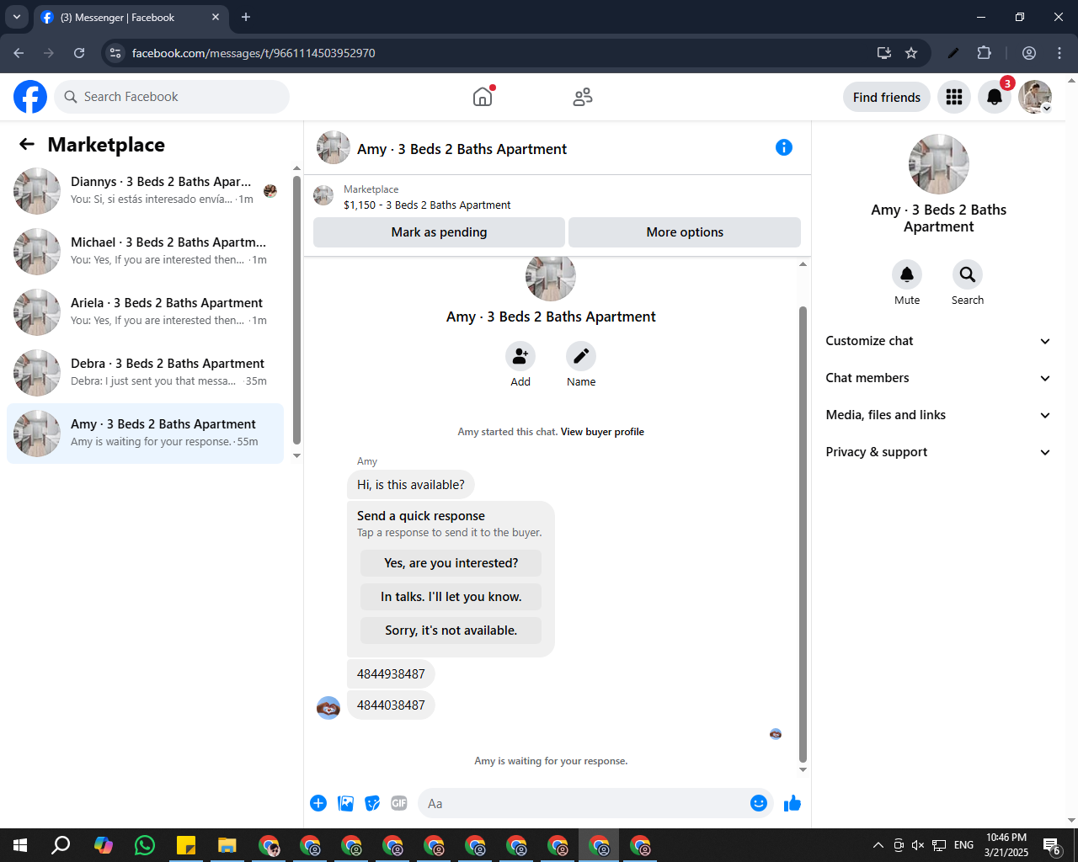Send a thumbs-up like
This screenshot has height=862, width=1078.
click(792, 803)
